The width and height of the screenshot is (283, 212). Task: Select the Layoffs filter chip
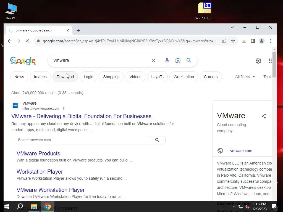157,77
